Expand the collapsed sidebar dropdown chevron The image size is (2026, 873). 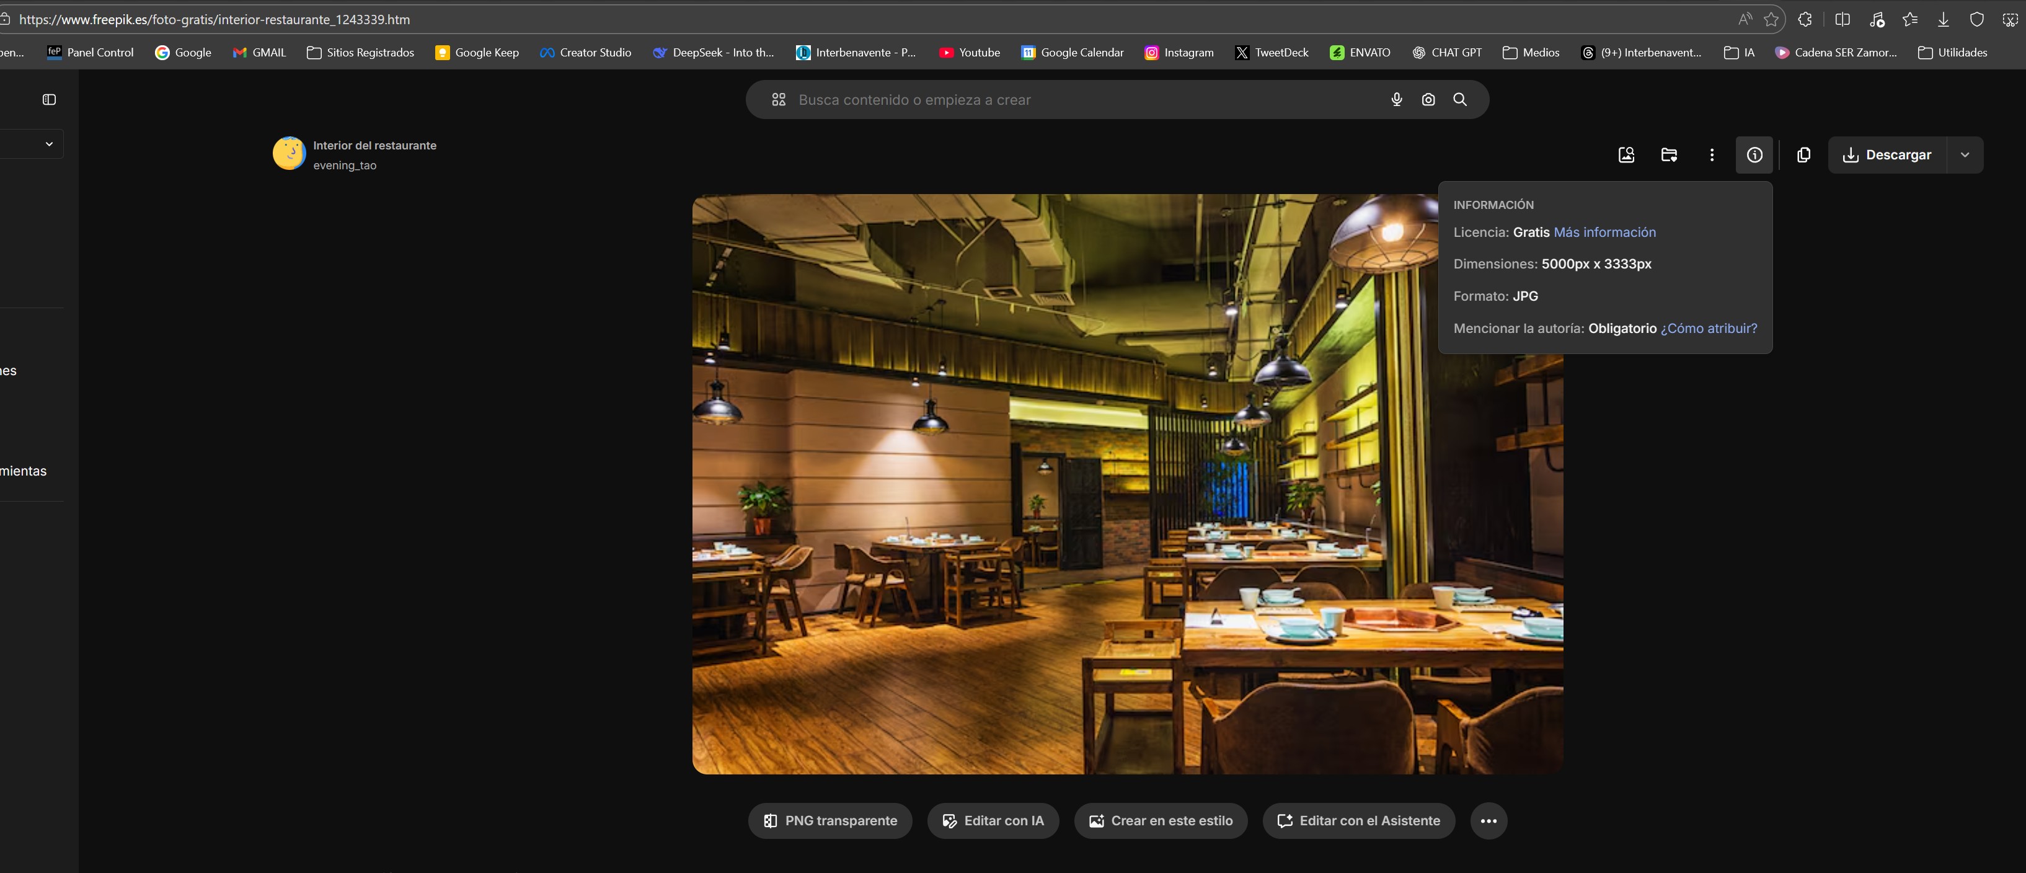(49, 144)
